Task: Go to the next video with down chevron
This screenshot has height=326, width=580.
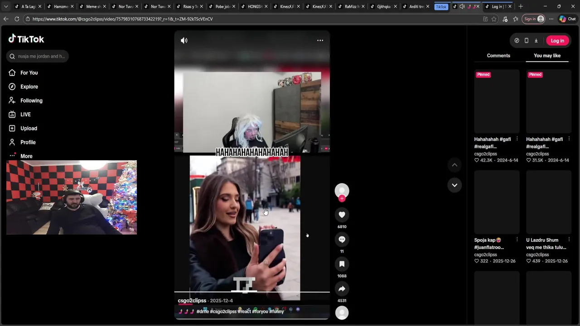Action: point(454,185)
